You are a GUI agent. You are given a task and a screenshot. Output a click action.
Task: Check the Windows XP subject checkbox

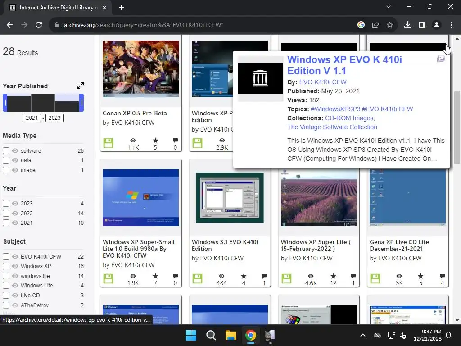click(x=6, y=266)
